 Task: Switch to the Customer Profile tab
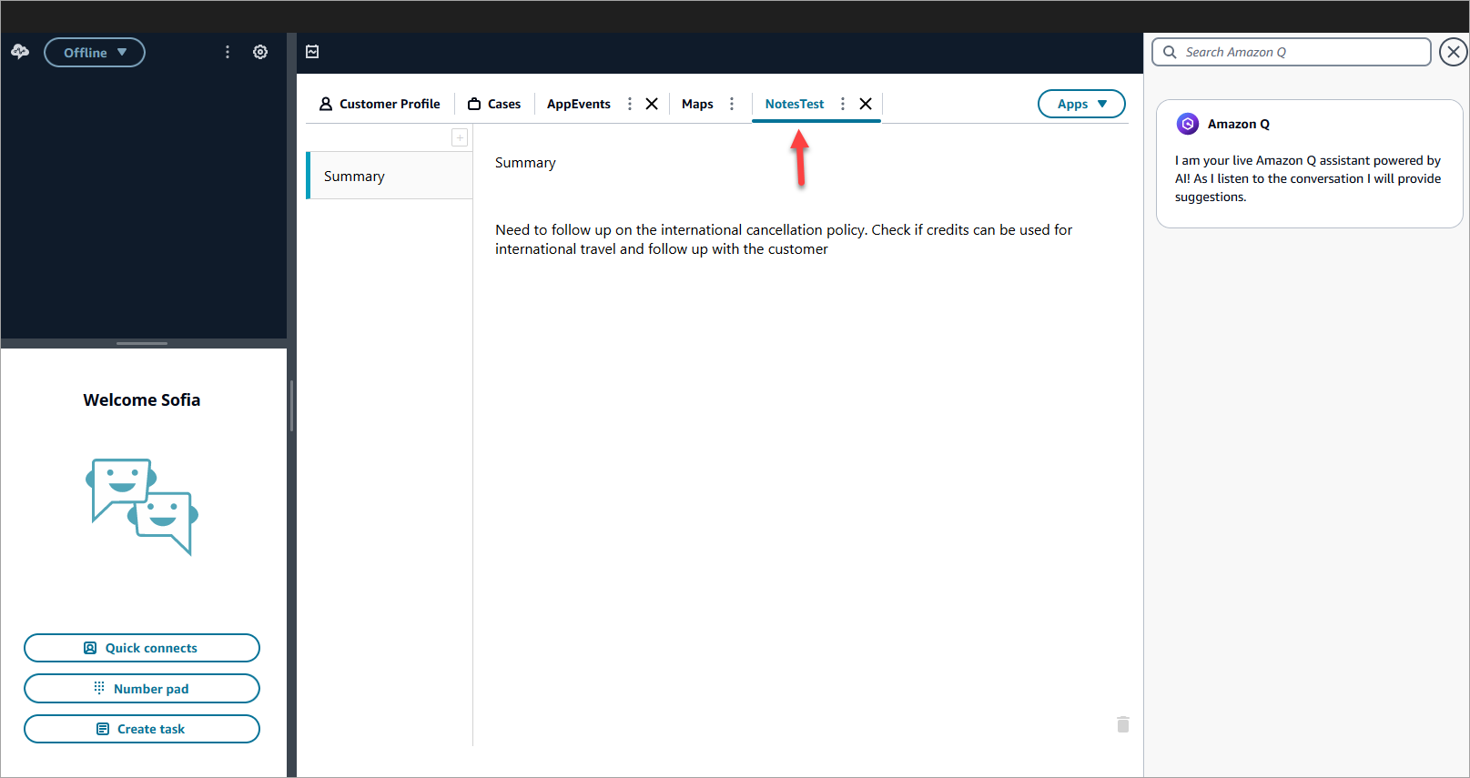pyautogui.click(x=380, y=104)
